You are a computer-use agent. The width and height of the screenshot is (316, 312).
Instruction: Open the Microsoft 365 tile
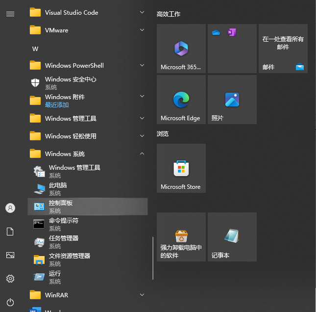pyautogui.click(x=181, y=49)
